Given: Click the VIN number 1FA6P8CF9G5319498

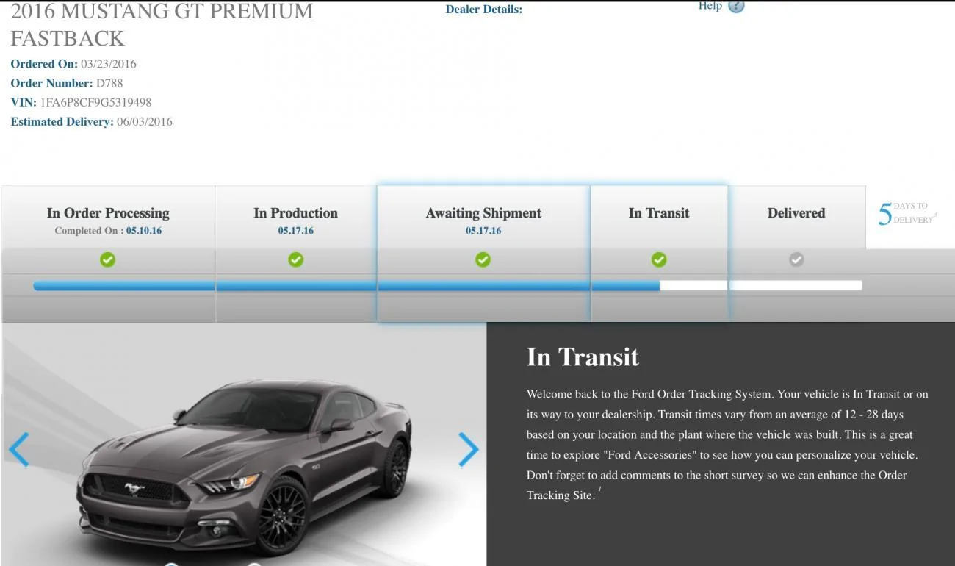Looking at the screenshot, I should pos(95,102).
